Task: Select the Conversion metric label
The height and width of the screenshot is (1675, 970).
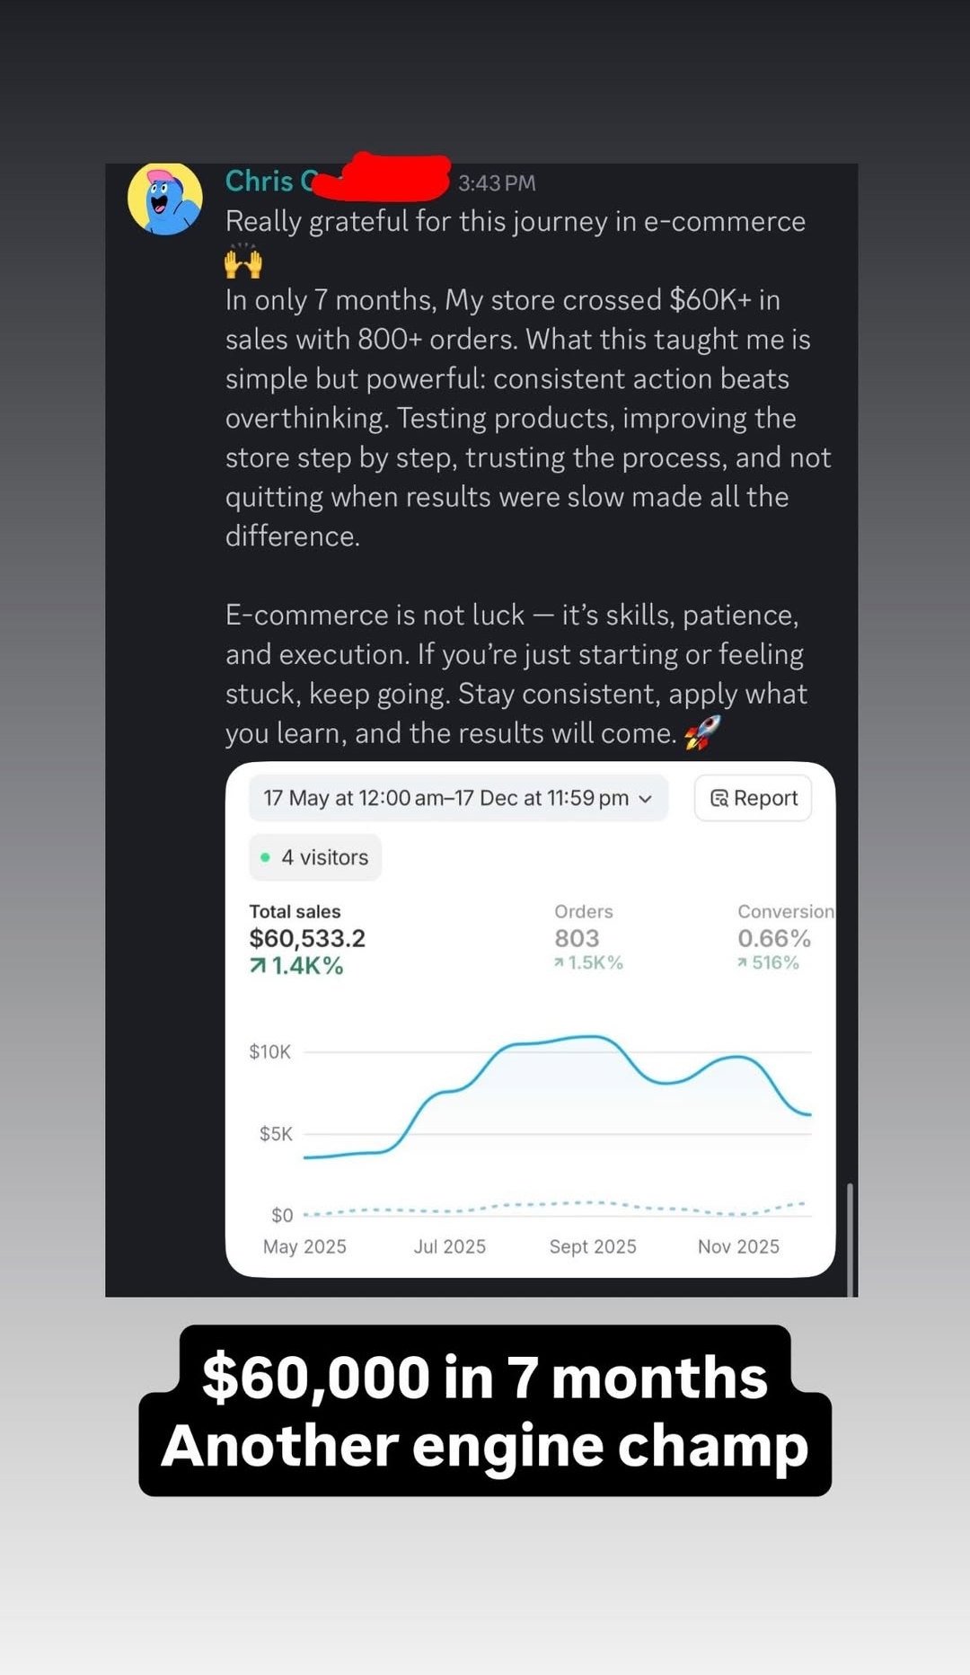Action: tap(785, 911)
